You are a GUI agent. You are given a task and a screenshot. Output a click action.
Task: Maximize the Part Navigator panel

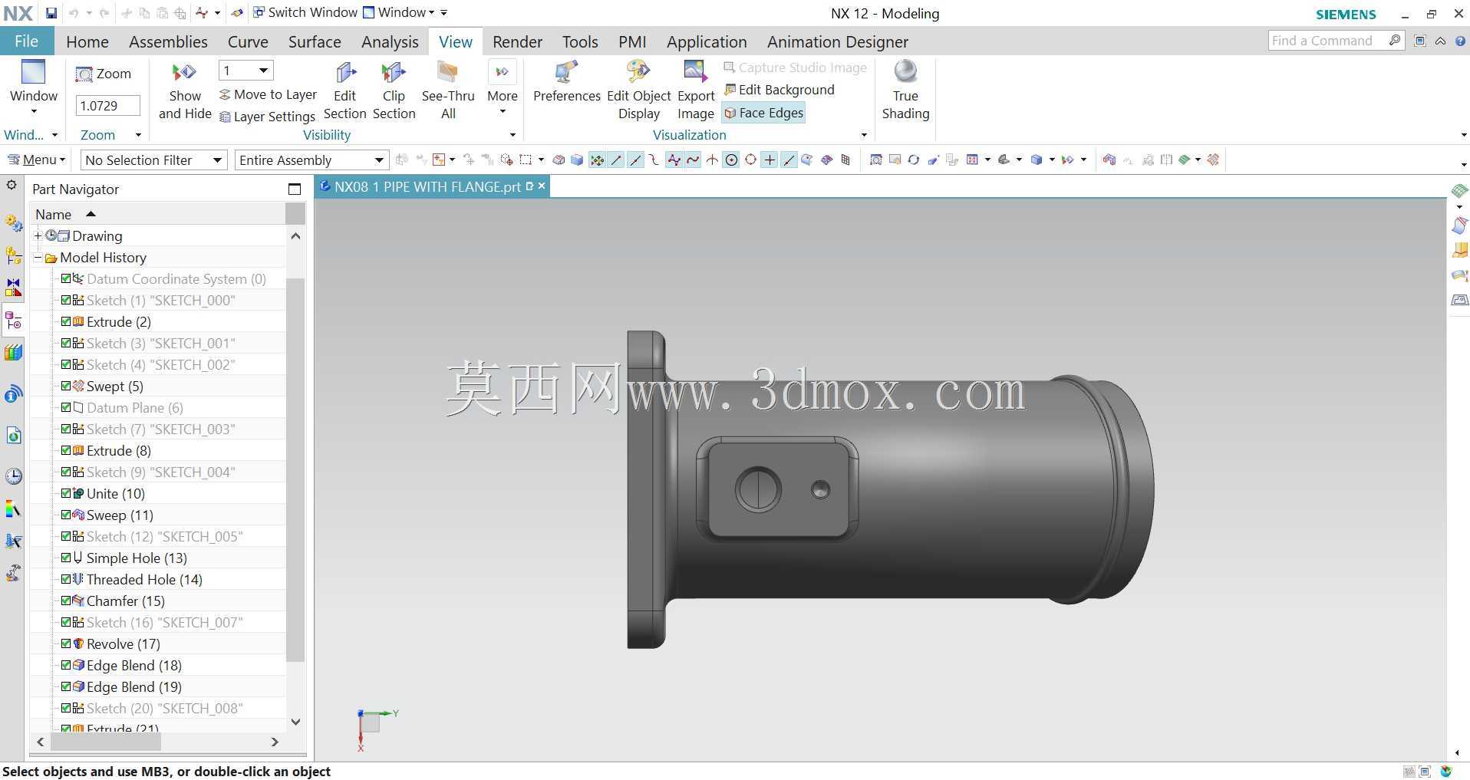tap(295, 189)
